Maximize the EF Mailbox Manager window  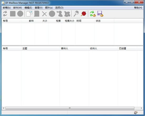(132, 2)
